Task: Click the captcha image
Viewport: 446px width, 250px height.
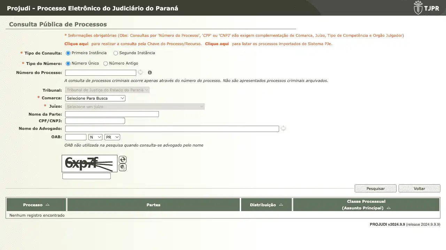Action: (90, 164)
